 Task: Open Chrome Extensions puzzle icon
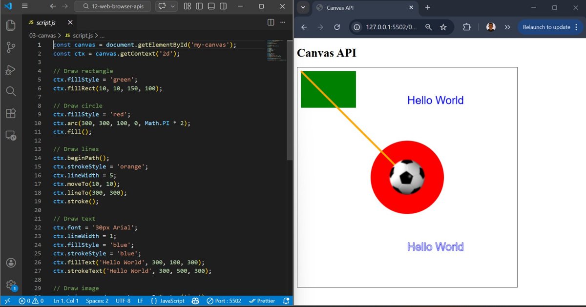coord(466,27)
